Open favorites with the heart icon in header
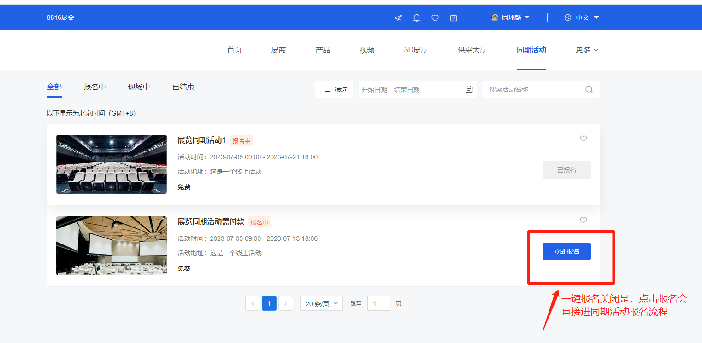 435,17
